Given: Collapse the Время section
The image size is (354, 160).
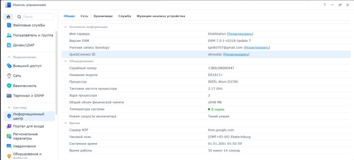Looking at the screenshot, I should (x=65, y=123).
